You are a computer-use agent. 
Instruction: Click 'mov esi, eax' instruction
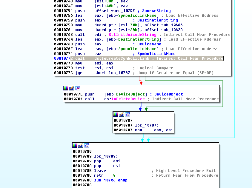[94, 63]
